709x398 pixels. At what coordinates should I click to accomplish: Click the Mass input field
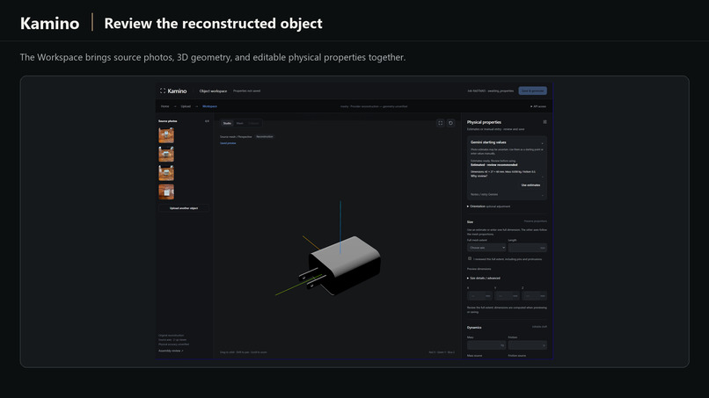[486, 345]
